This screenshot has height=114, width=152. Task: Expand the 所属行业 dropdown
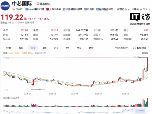tap(123, 9)
